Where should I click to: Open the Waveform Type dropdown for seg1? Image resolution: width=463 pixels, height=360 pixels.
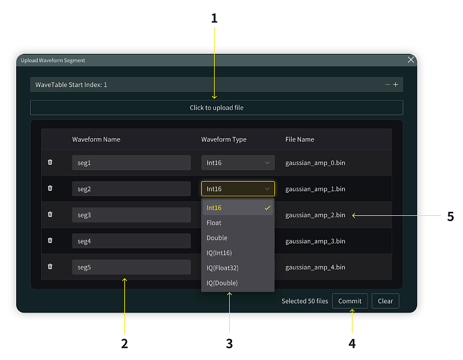[238, 163]
